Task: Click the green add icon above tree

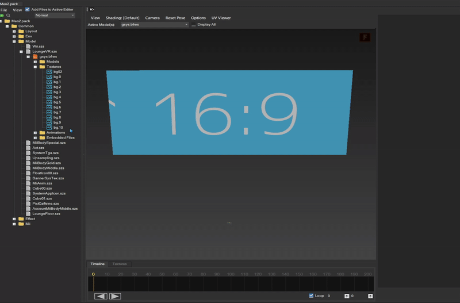Action: [2, 16]
